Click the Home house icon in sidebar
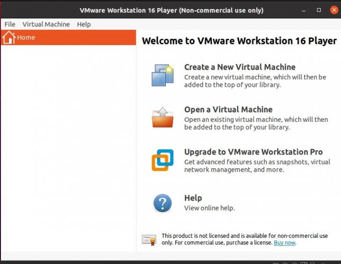The height and width of the screenshot is (264, 341). pos(9,37)
